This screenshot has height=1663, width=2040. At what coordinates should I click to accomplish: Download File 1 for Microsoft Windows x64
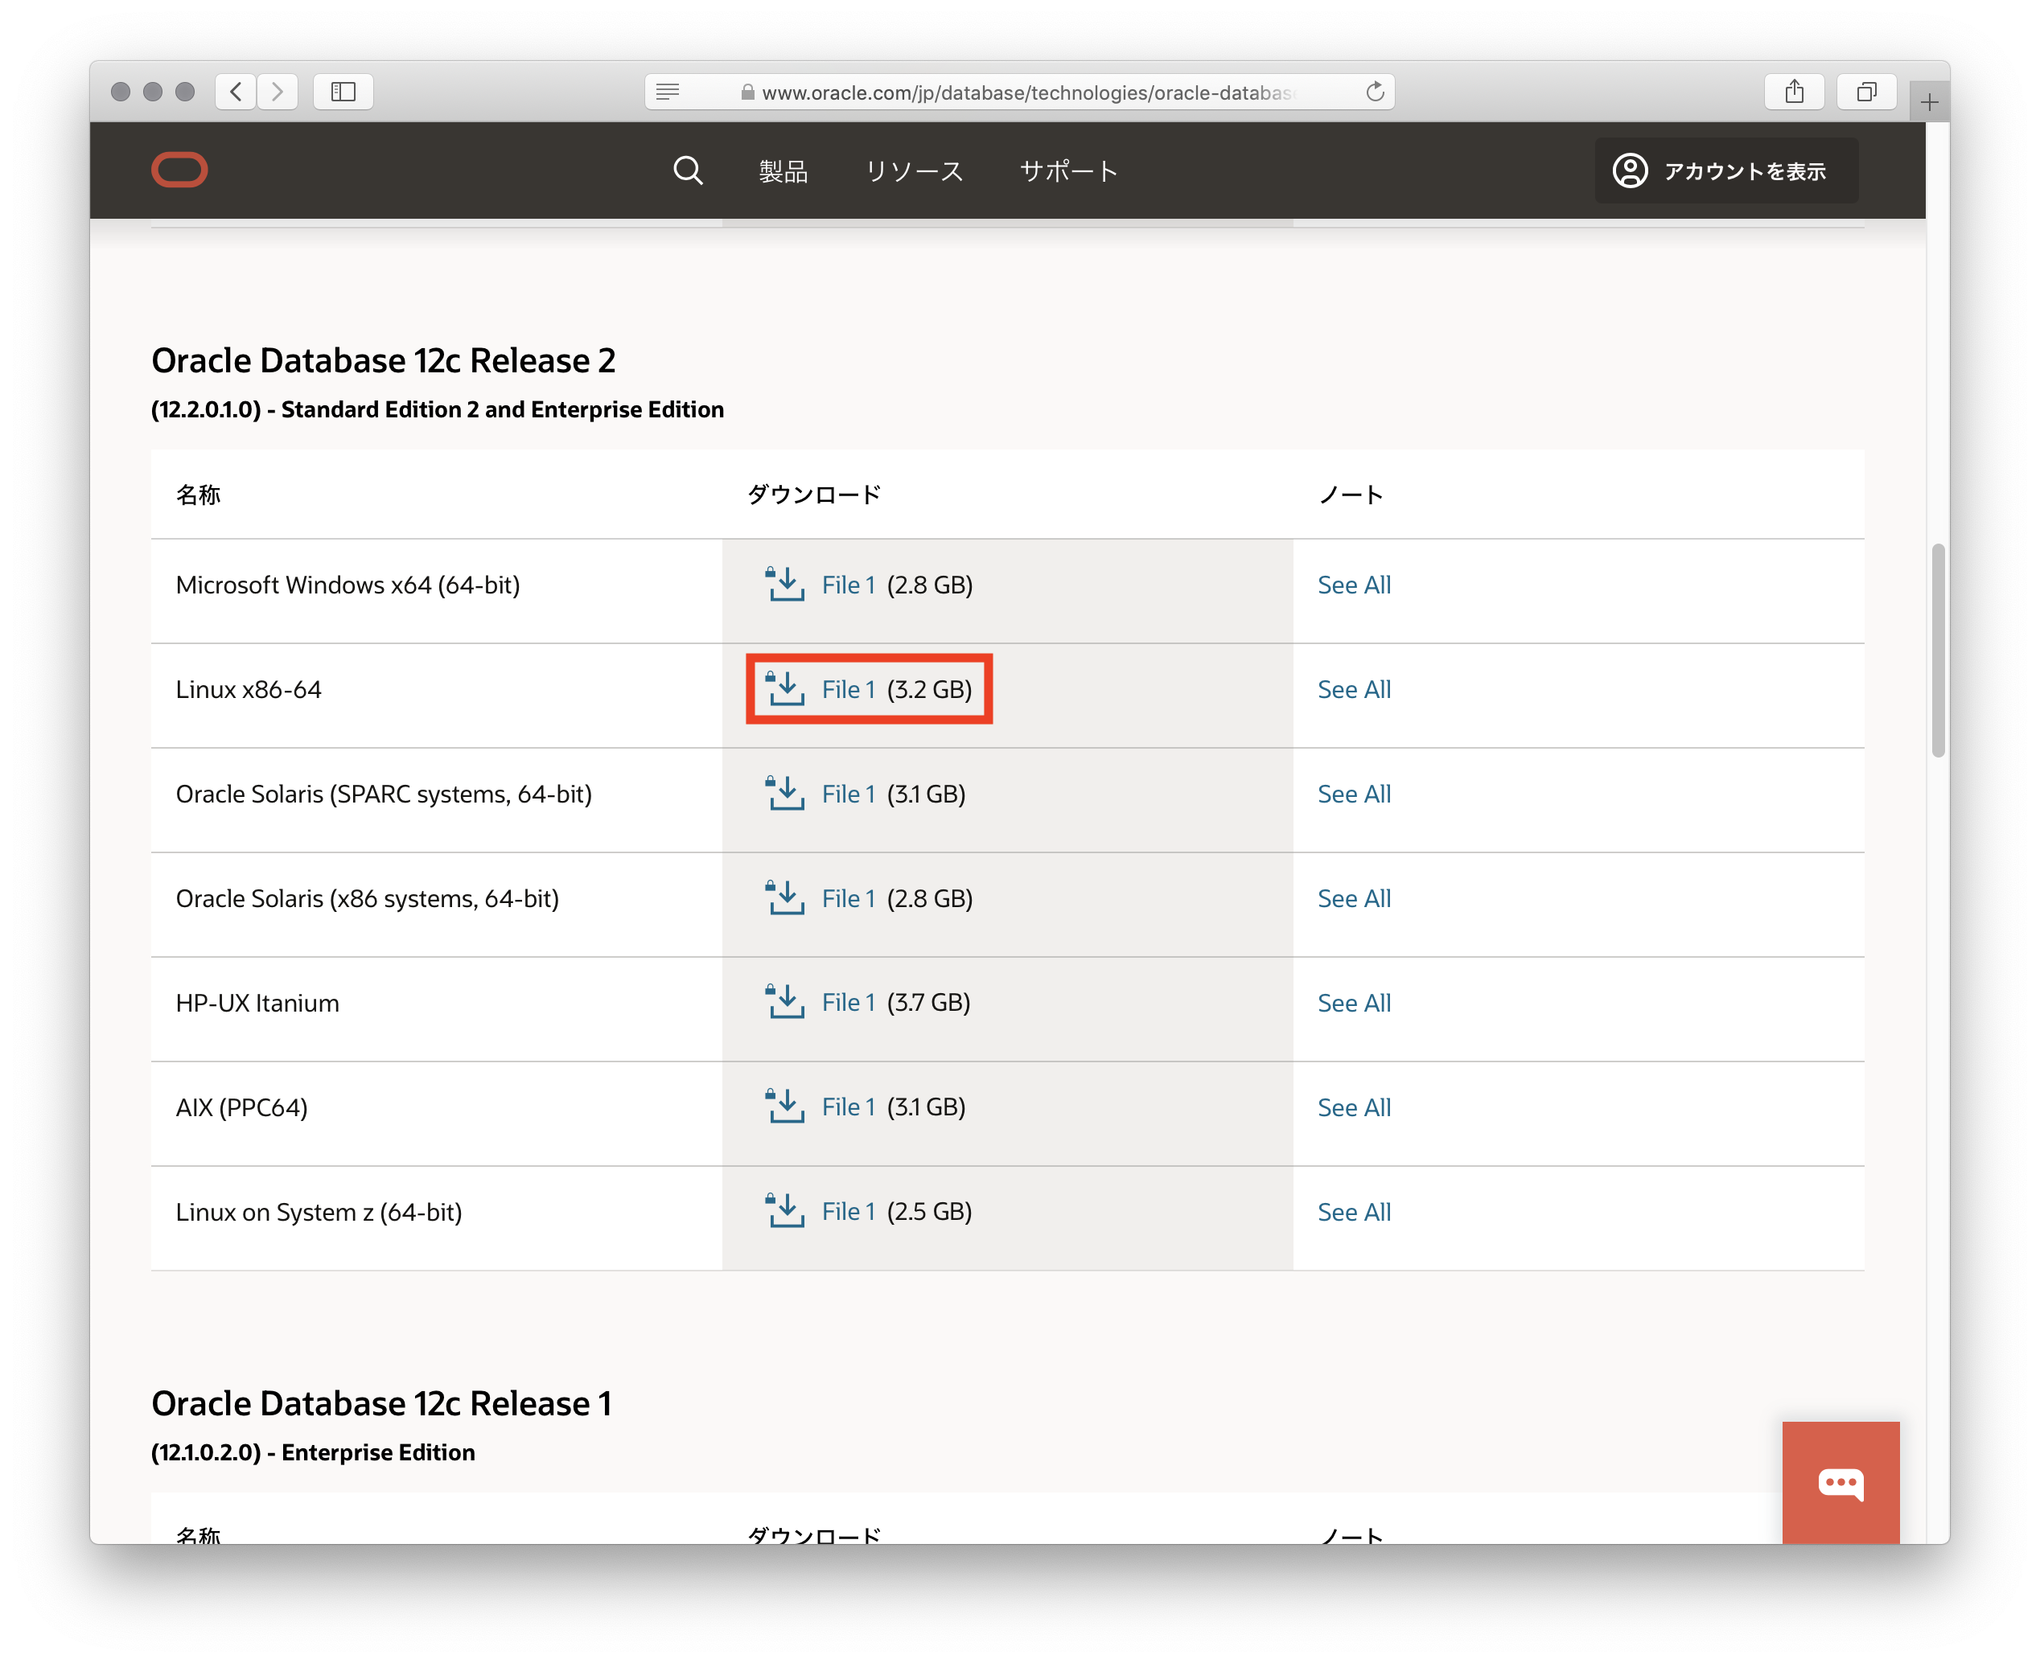848,585
